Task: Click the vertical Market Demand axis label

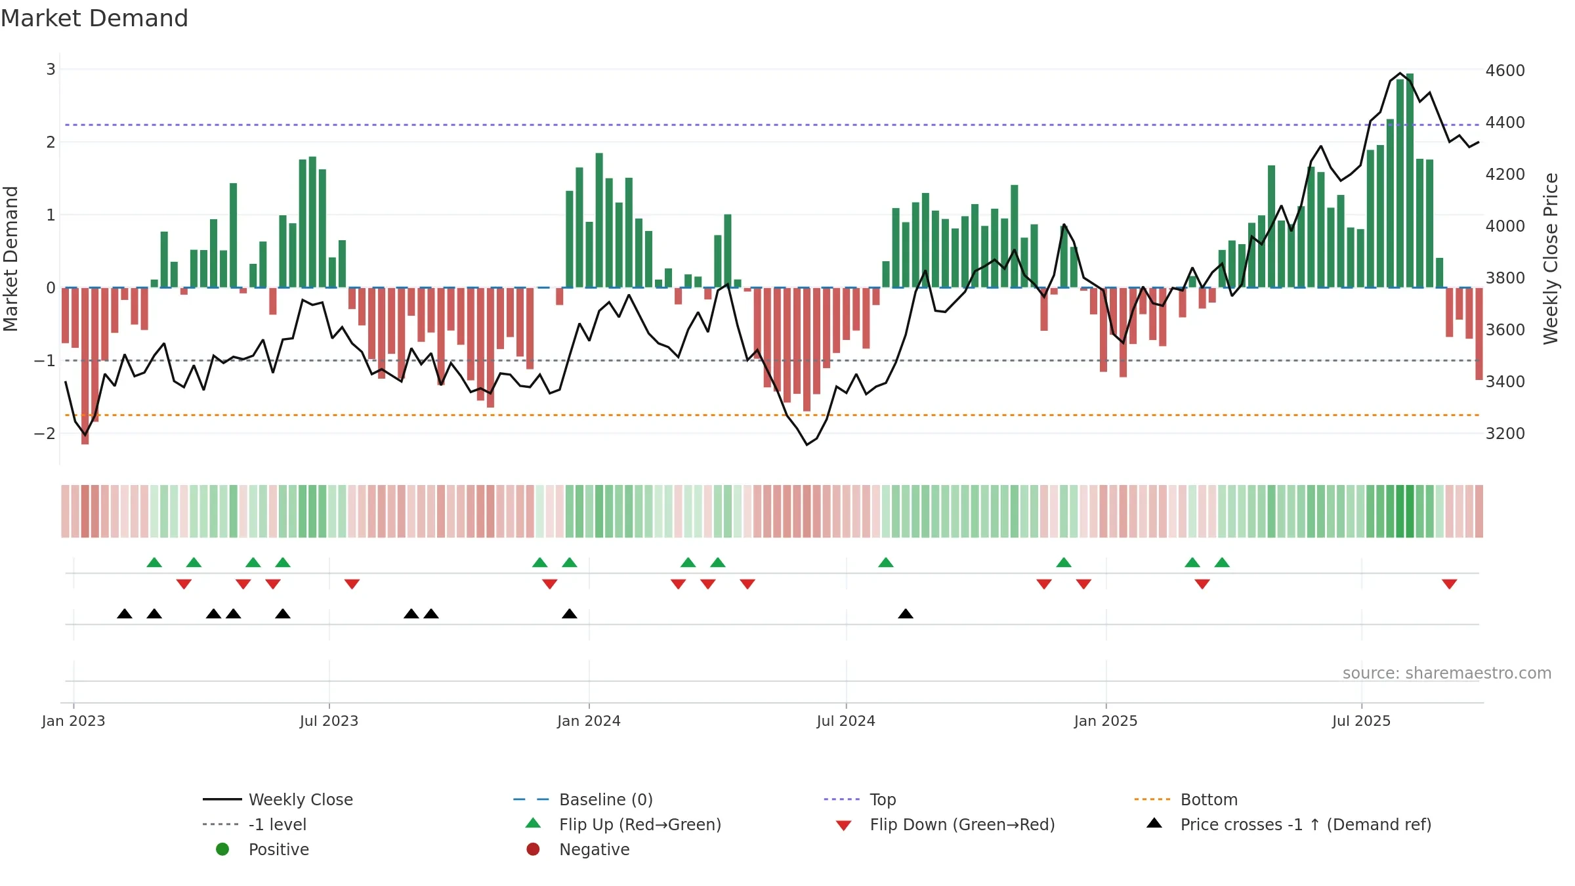Action: point(10,259)
